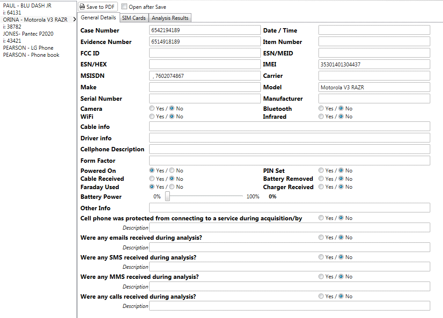Click the Evidence Number field
The width and height of the screenshot is (443, 318).
205,41
